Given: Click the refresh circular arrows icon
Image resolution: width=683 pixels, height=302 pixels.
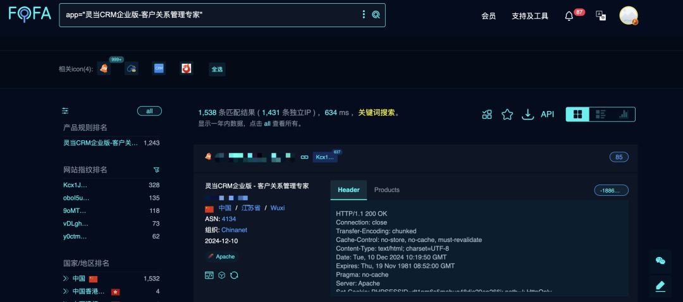Looking at the screenshot, I should point(235,275).
